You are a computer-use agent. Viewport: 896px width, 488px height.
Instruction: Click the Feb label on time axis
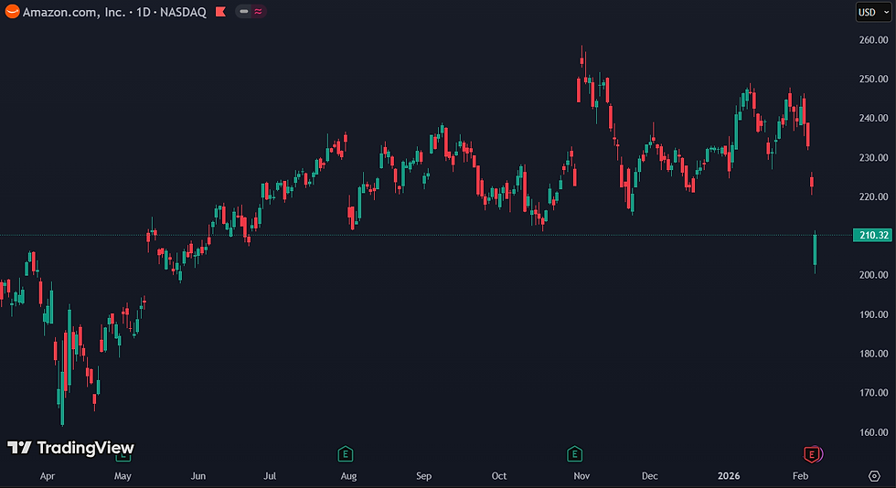click(x=801, y=476)
